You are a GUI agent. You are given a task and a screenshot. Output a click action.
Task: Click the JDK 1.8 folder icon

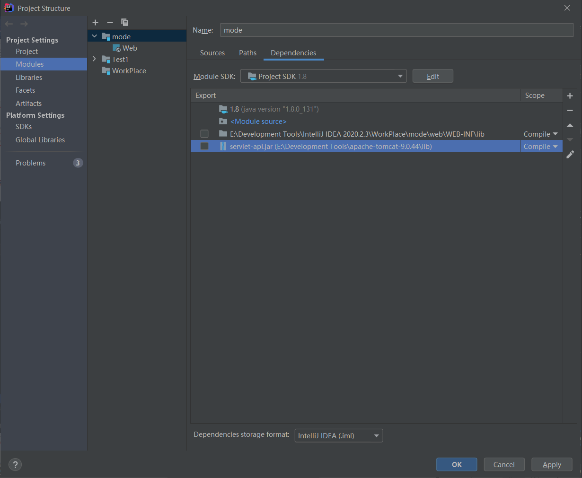click(x=223, y=109)
